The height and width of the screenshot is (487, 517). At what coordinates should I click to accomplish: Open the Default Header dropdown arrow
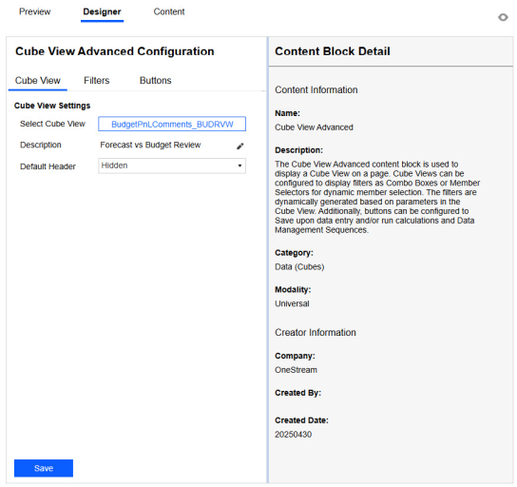click(x=239, y=166)
